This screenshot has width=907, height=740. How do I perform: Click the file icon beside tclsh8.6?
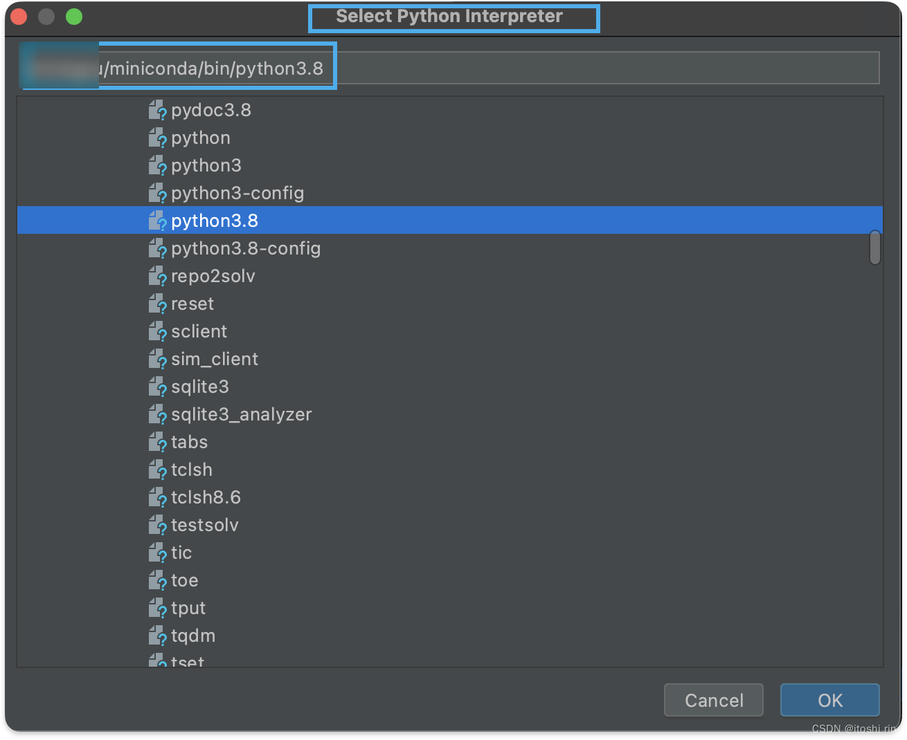coord(158,497)
